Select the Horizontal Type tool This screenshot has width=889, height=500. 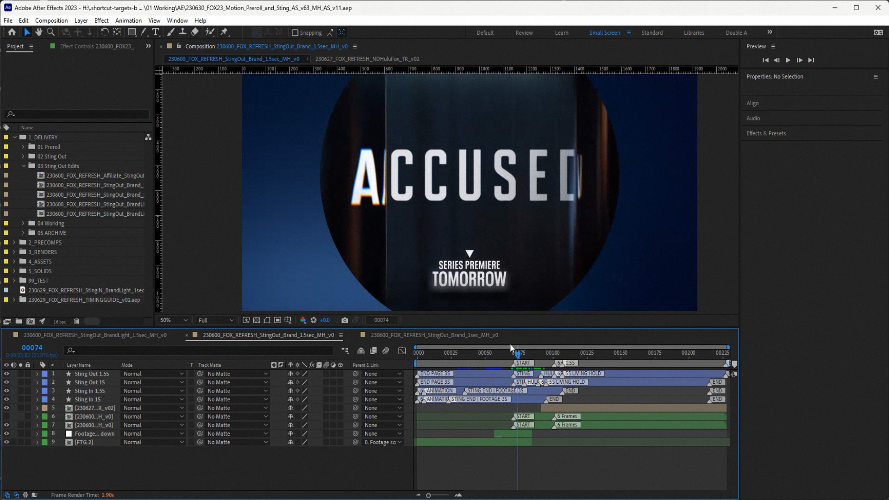tap(156, 32)
